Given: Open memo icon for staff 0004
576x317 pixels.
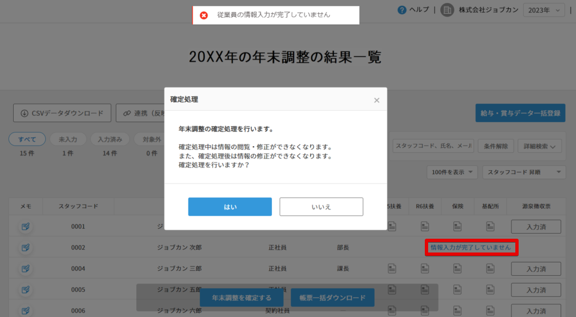Looking at the screenshot, I should click(25, 268).
